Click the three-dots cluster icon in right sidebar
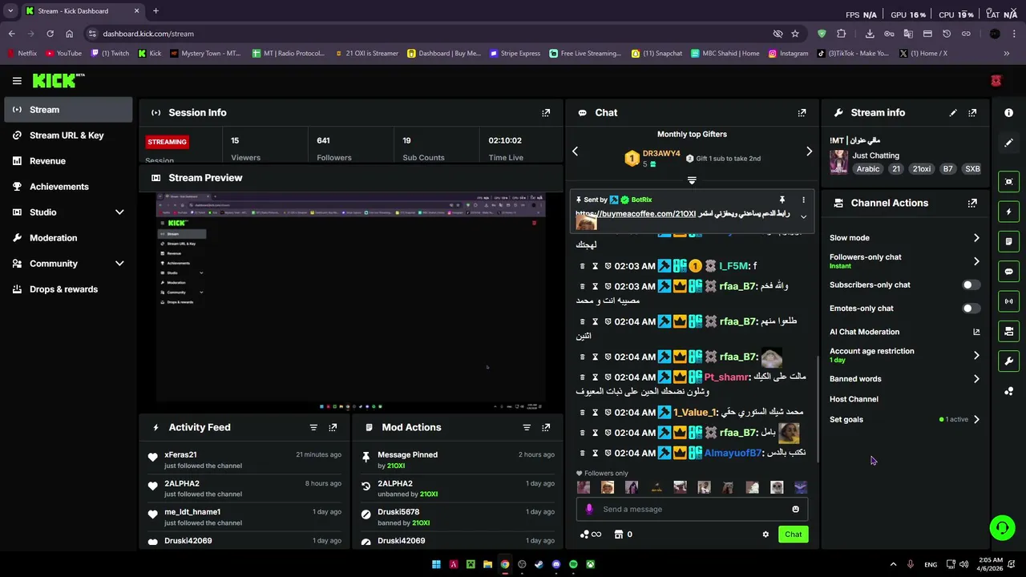The image size is (1026, 577). (x=1009, y=391)
